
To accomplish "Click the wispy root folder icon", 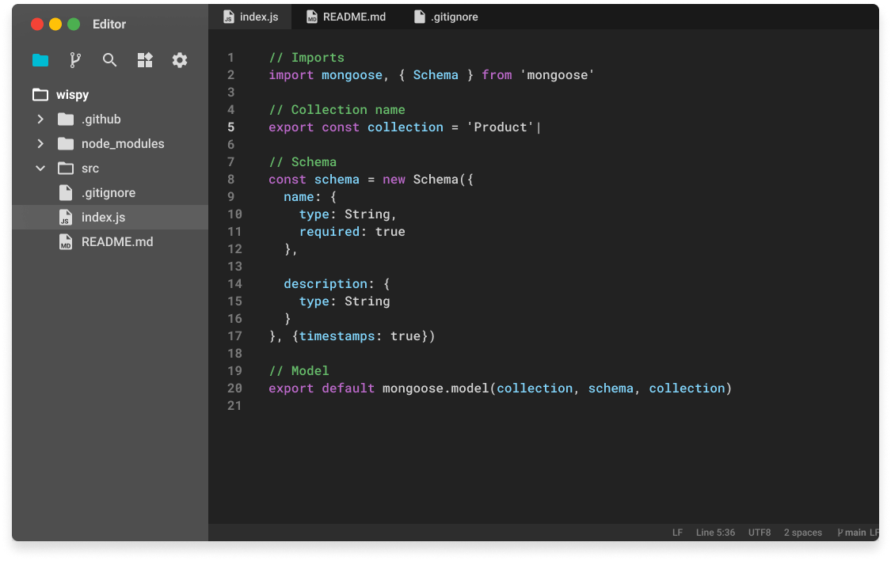I will tap(40, 95).
